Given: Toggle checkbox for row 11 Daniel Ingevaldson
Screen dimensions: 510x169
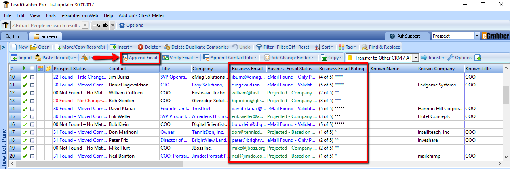Looking at the screenshot, I should [x=32, y=85].
